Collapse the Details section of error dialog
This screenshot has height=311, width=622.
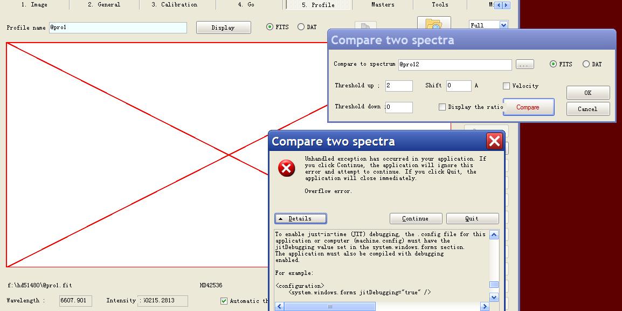300,218
